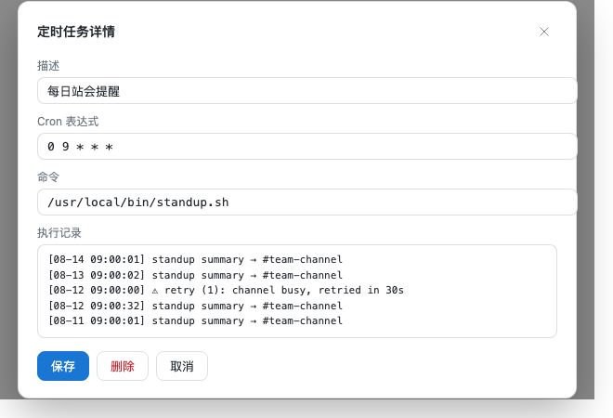Viewport: 613px width, 418px height.
Task: Dismiss the dialog with the 取消 button
Action: 182,366
